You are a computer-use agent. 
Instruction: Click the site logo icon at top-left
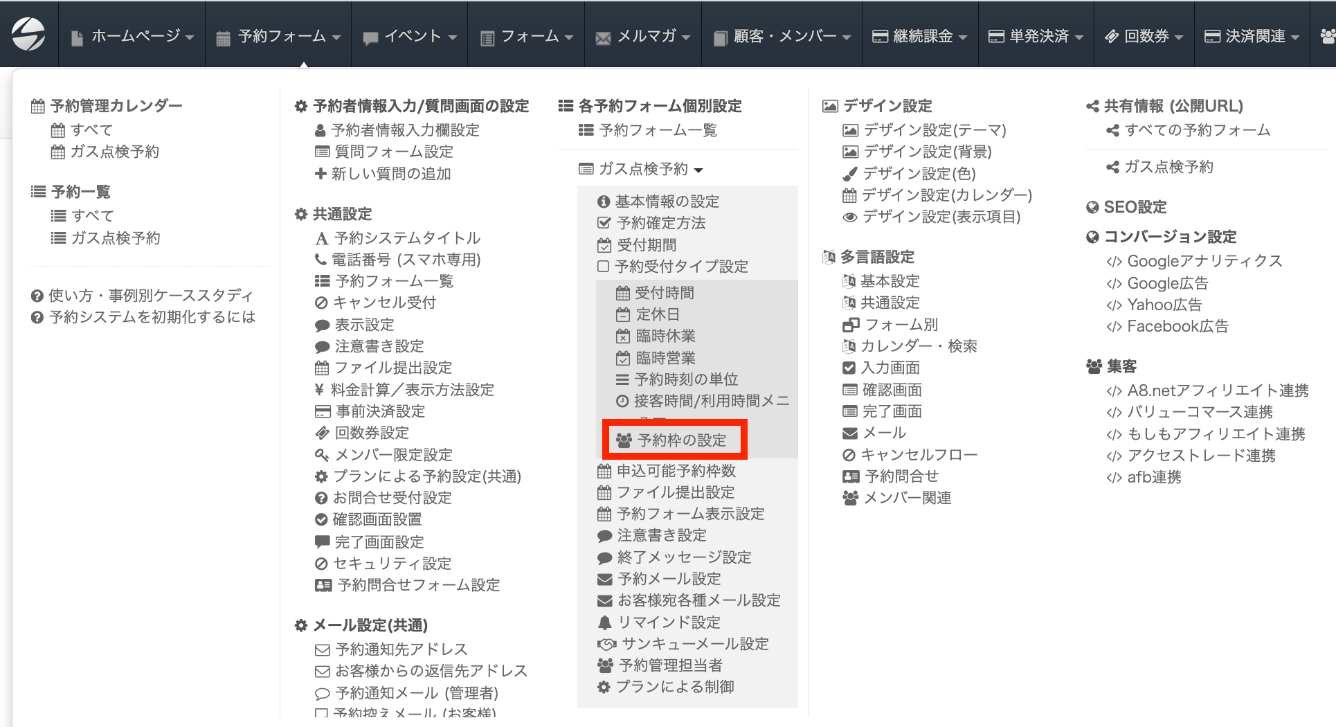tap(28, 34)
